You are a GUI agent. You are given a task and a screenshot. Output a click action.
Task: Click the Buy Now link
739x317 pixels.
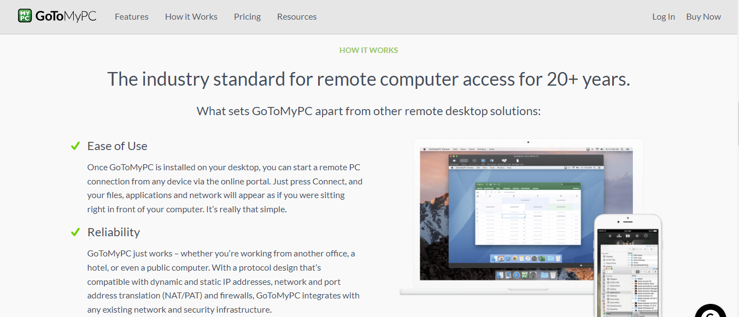point(703,17)
